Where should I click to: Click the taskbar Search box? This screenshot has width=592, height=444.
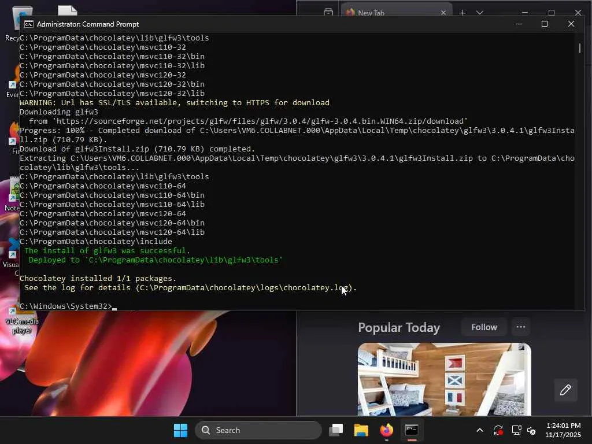(258, 430)
